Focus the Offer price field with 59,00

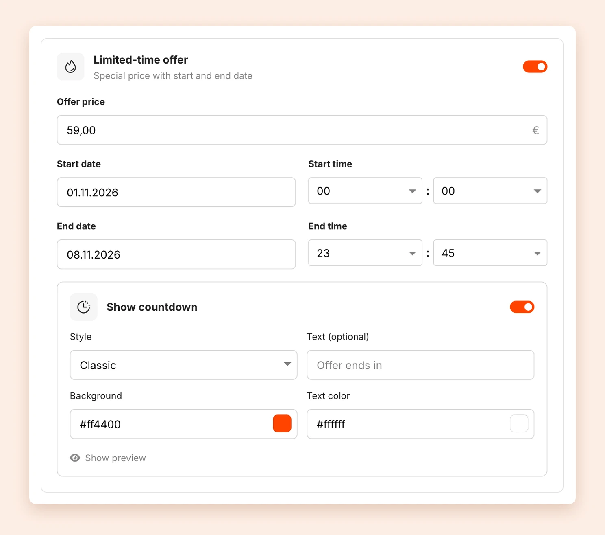(302, 130)
